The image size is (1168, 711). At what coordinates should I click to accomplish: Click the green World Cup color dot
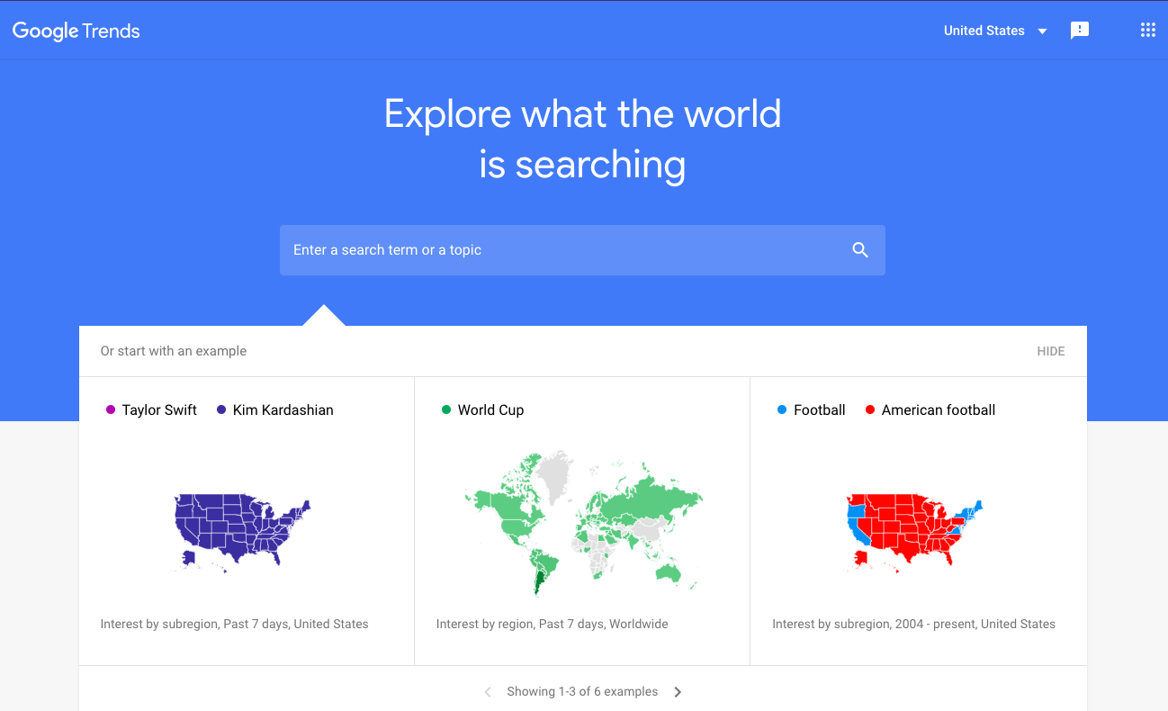point(446,409)
